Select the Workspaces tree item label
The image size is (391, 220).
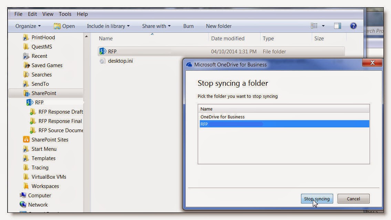pos(45,186)
